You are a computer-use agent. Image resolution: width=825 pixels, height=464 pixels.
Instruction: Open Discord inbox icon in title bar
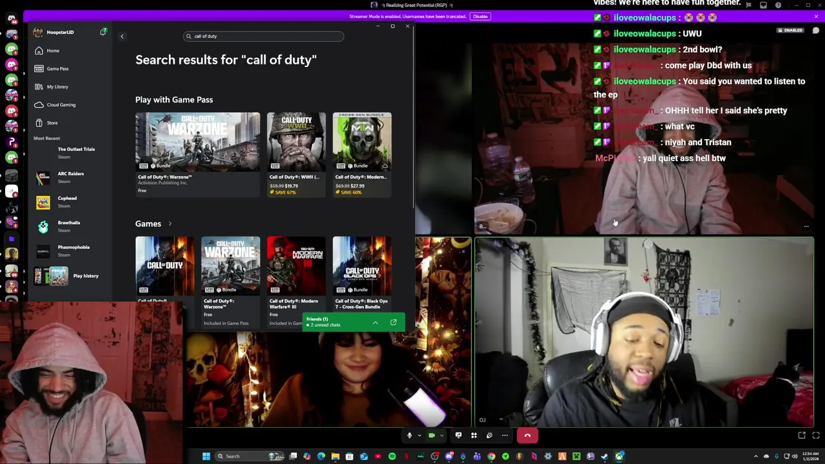pos(763,5)
